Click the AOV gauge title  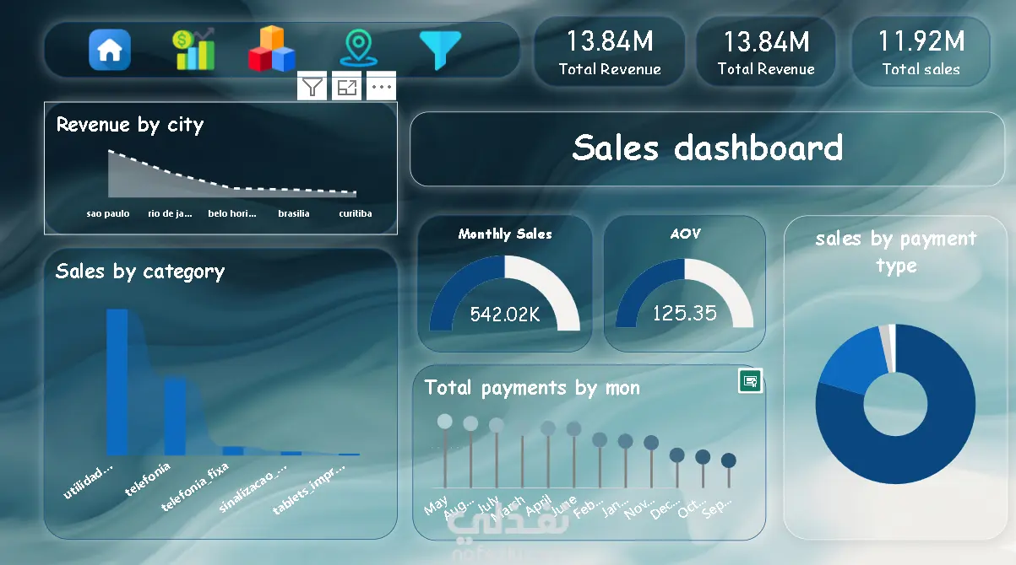[x=685, y=234]
